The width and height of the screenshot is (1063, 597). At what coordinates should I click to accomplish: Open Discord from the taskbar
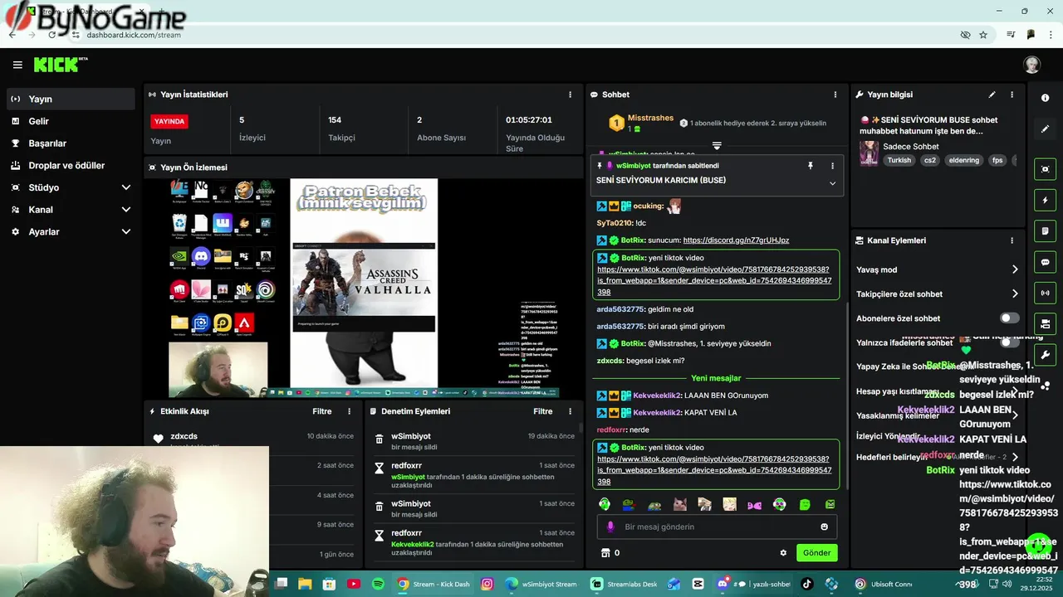click(723, 584)
